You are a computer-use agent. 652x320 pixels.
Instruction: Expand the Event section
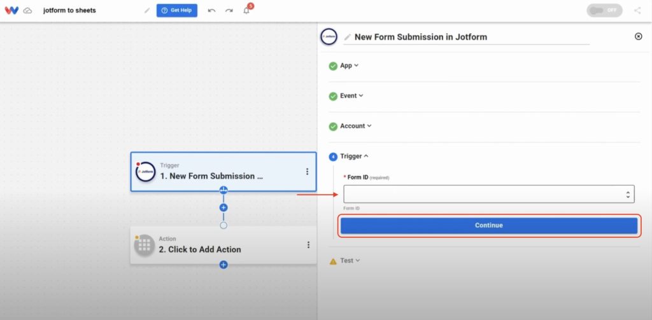(x=351, y=95)
